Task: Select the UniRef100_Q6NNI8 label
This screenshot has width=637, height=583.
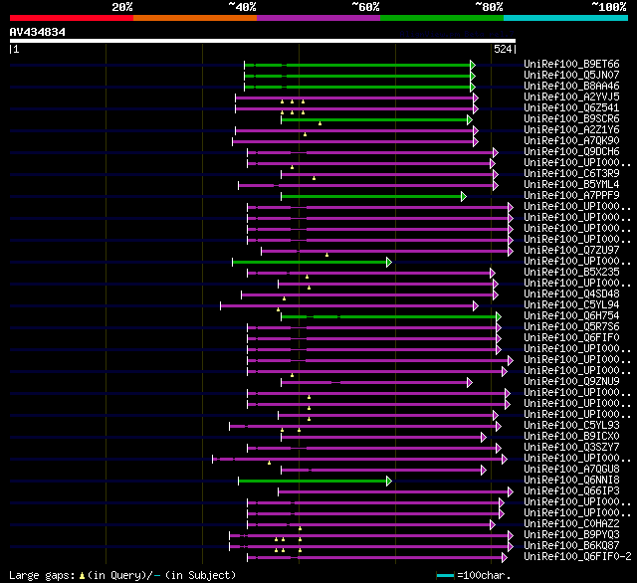Action: point(571,480)
